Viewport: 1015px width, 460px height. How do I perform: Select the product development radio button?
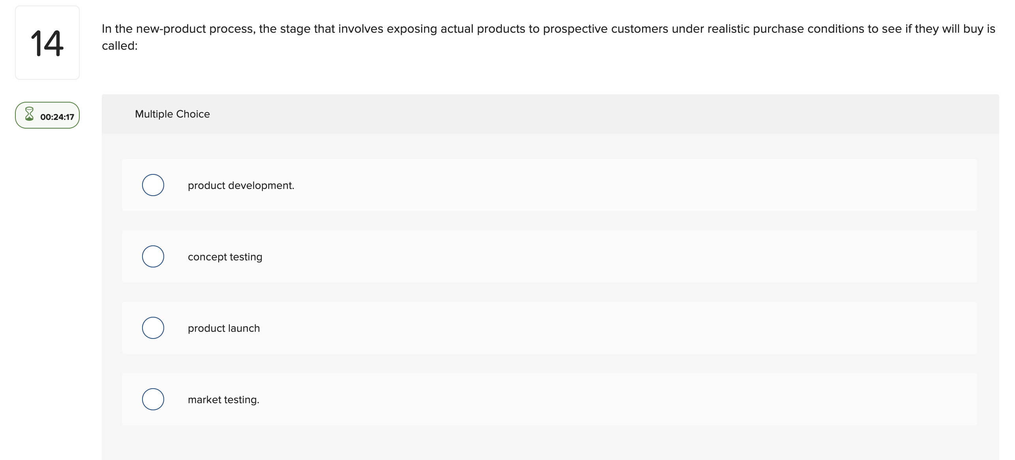tap(153, 185)
